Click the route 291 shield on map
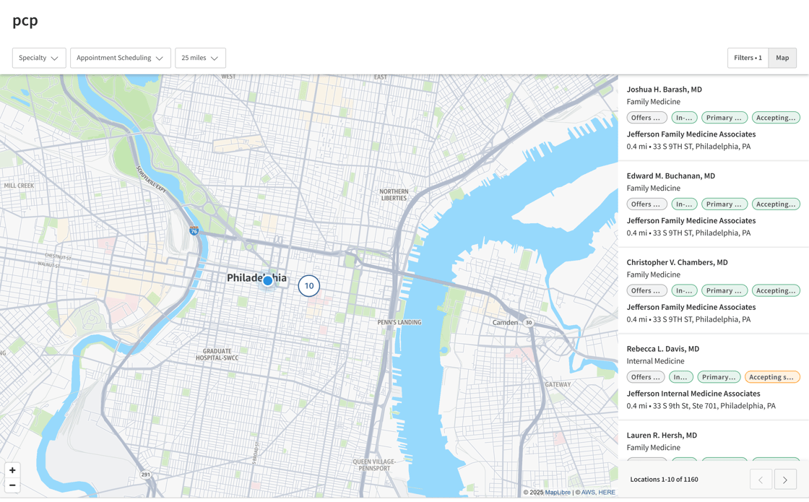This screenshot has width=809, height=502. coord(146,475)
